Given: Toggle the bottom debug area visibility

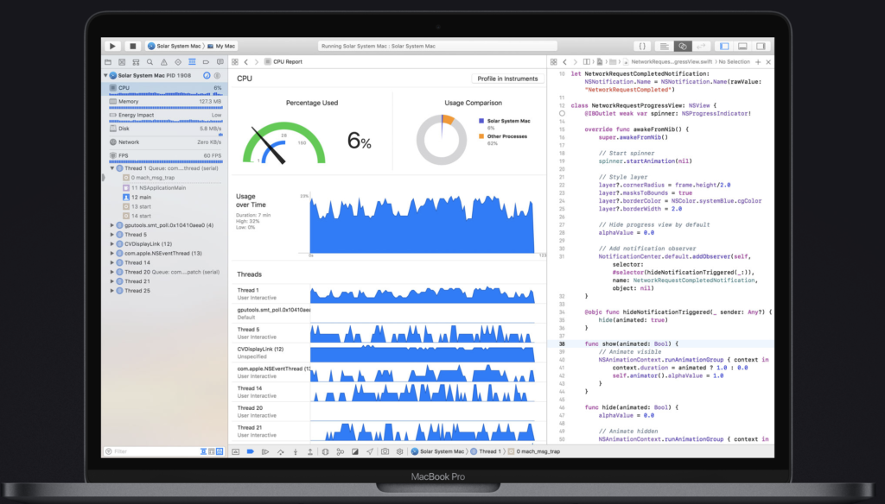Looking at the screenshot, I should pos(743,46).
